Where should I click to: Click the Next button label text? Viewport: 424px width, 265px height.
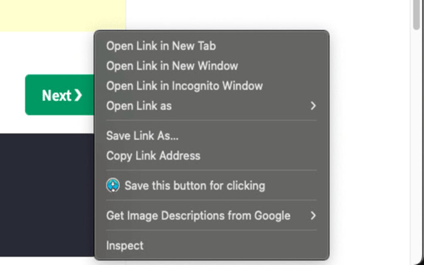[x=56, y=95]
